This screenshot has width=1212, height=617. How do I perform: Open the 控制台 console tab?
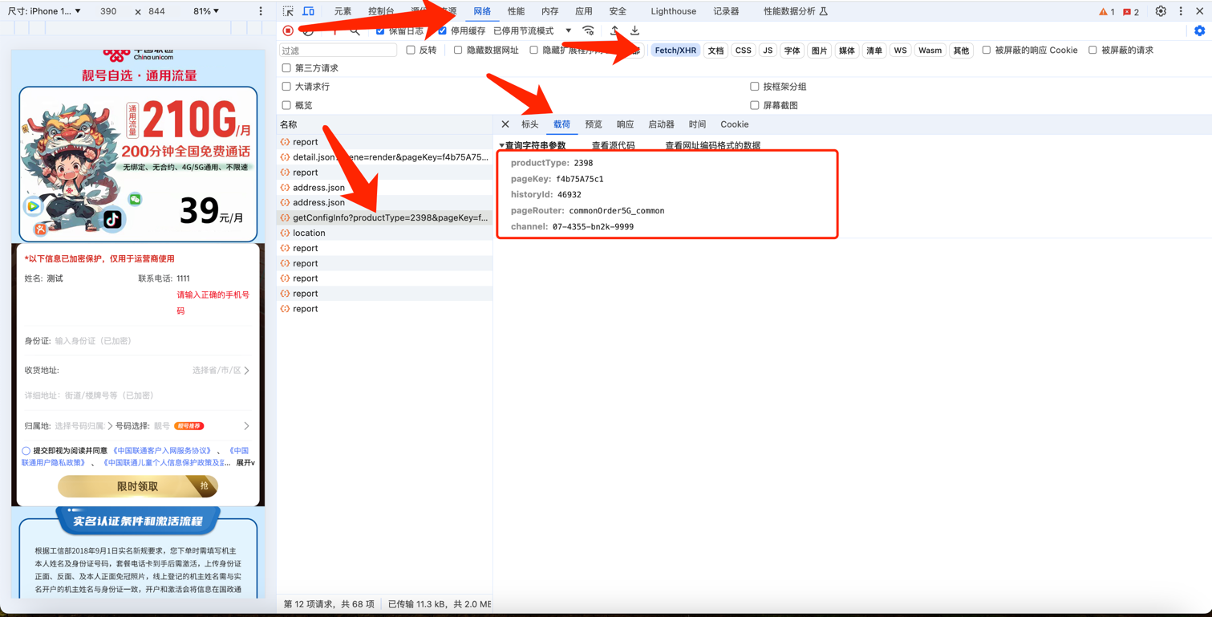pos(380,11)
